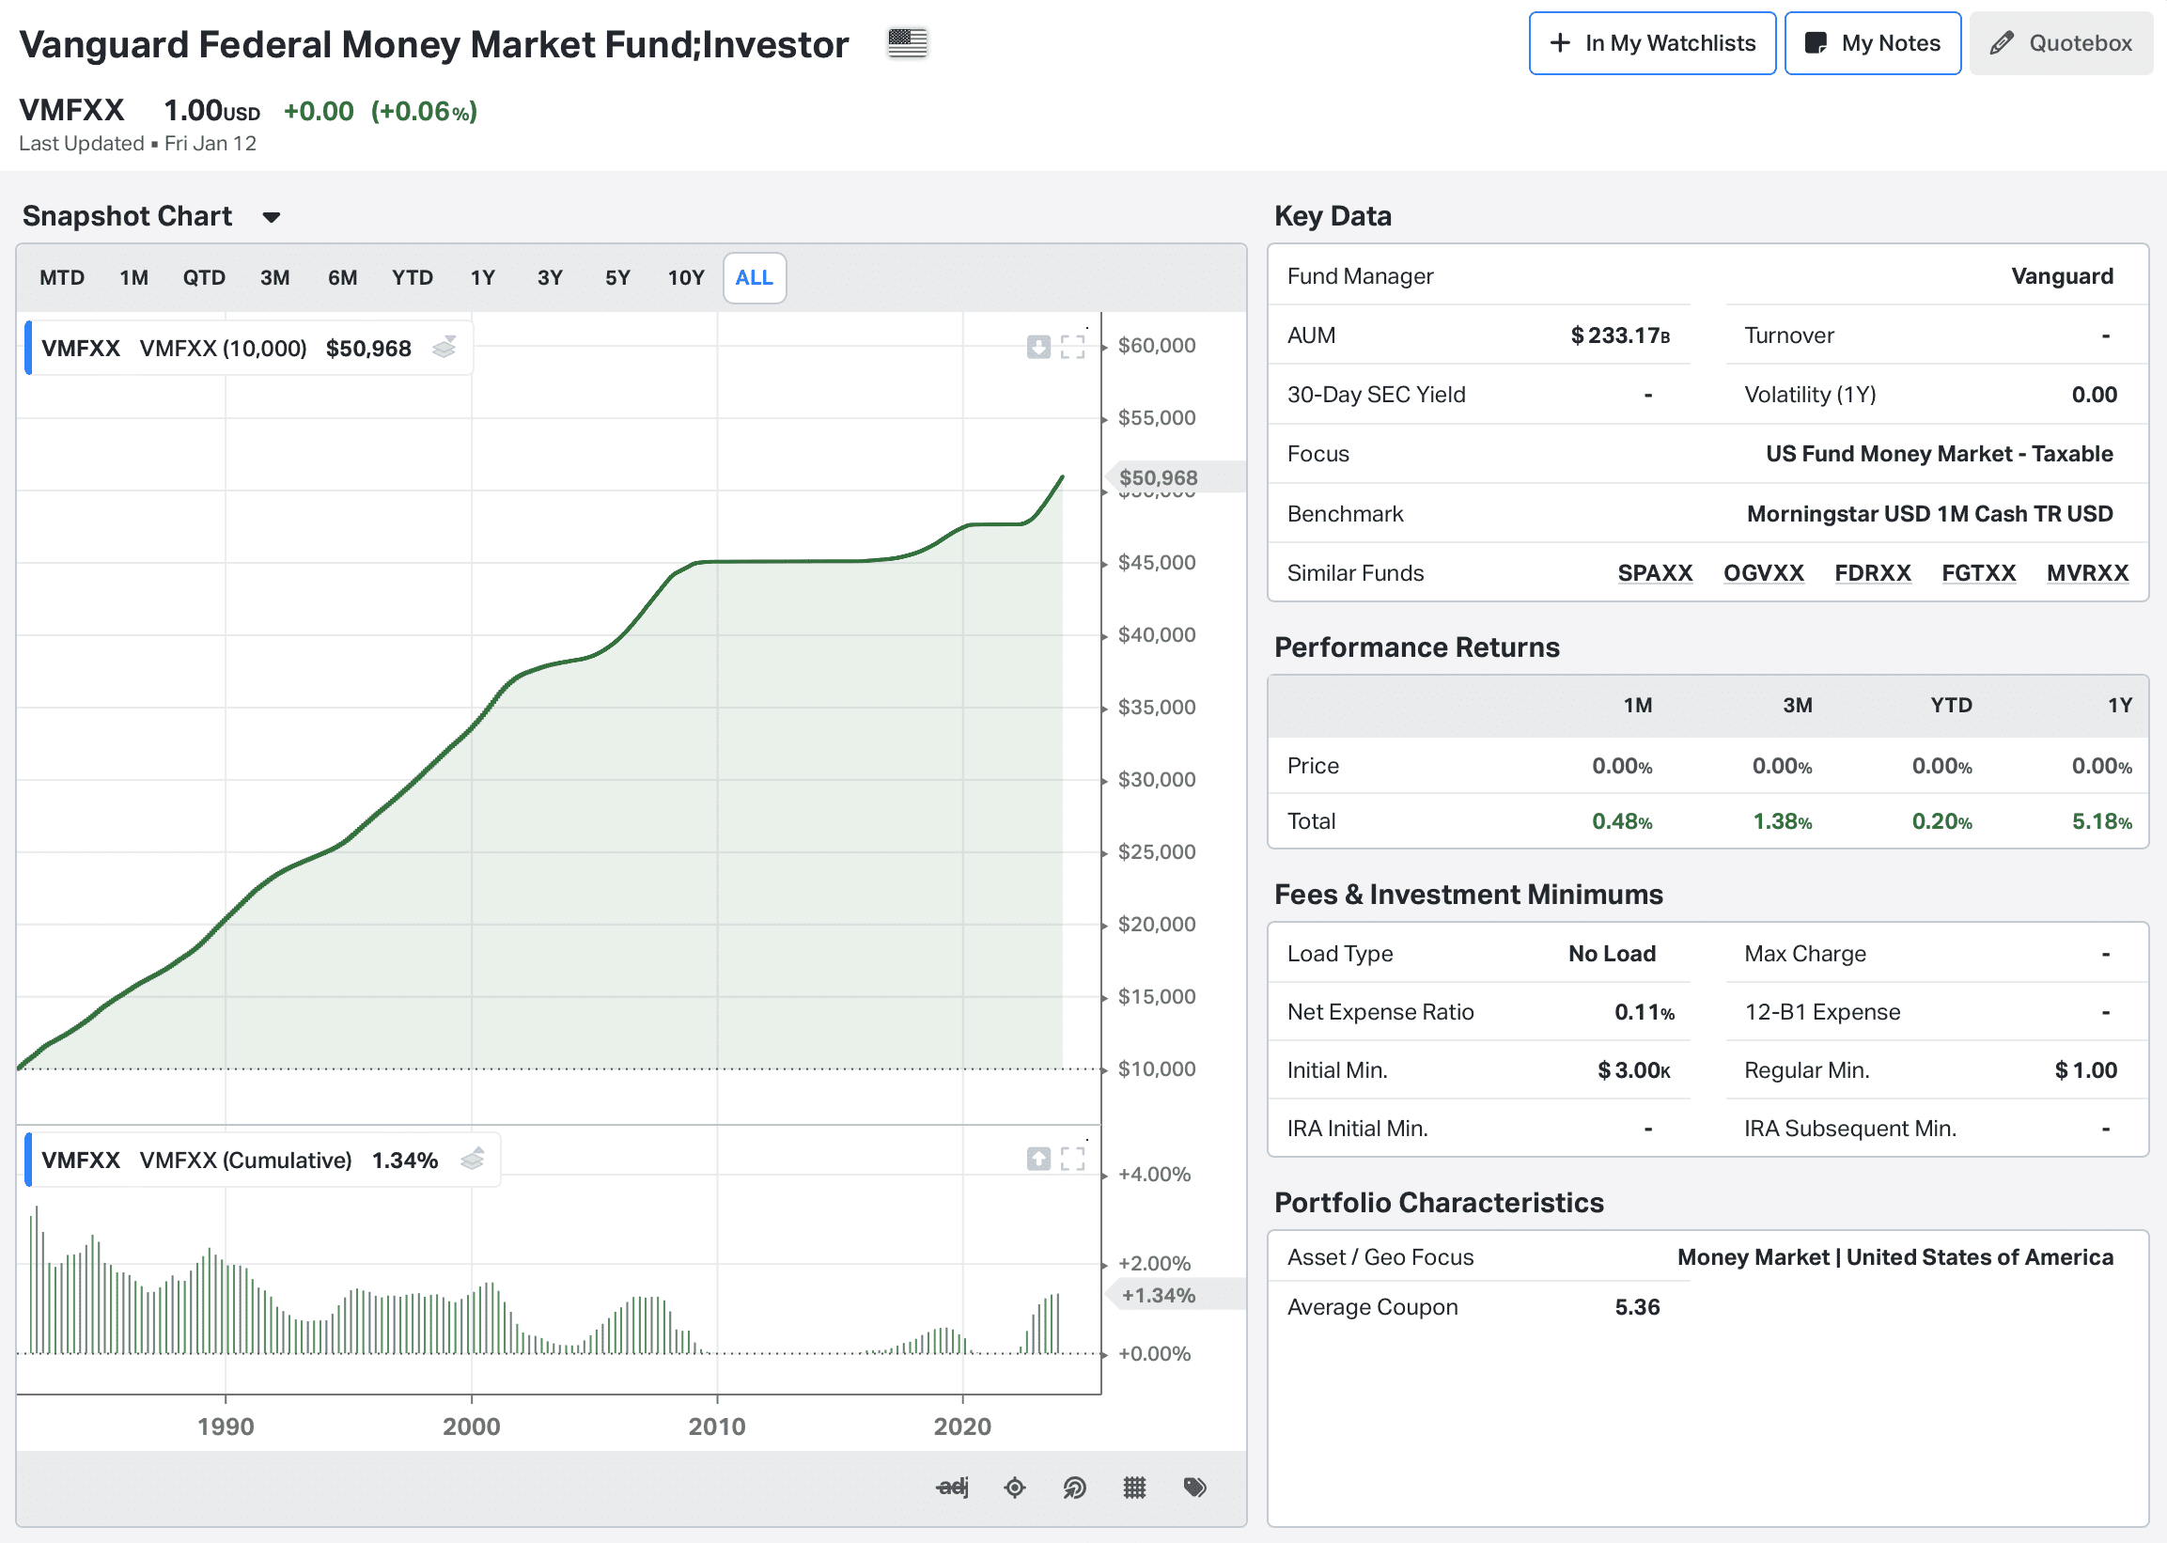The width and height of the screenshot is (2167, 1543).
Task: Click the blue VMFXX series color bar
Action: tap(28, 348)
